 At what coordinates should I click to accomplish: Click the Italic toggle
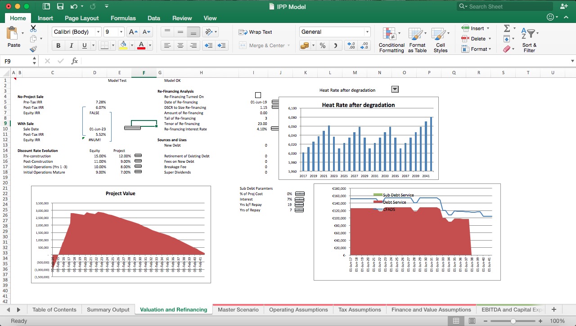70,45
